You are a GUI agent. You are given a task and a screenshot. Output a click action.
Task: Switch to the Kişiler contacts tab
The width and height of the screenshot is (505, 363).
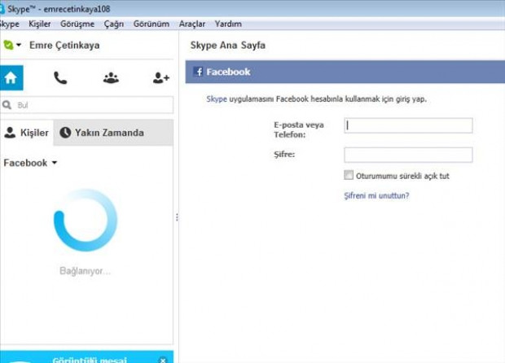(x=26, y=133)
